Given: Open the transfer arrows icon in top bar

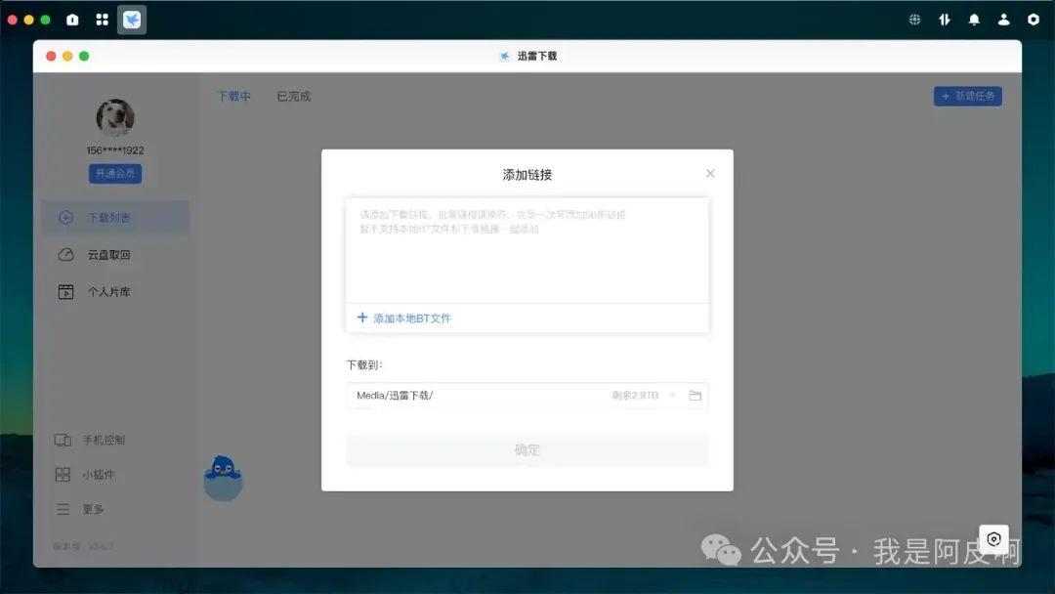Looking at the screenshot, I should (x=945, y=20).
